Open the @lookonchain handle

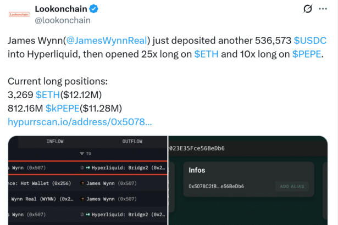click(63, 20)
